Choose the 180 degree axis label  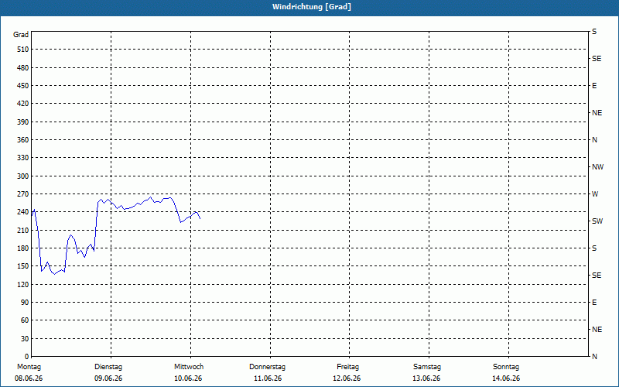[x=23, y=248]
